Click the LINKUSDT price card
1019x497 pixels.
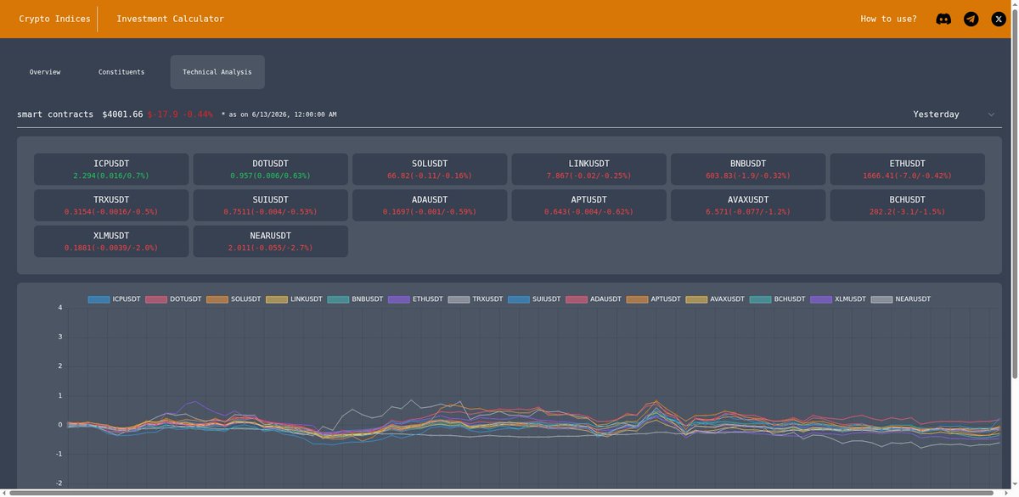coord(589,169)
